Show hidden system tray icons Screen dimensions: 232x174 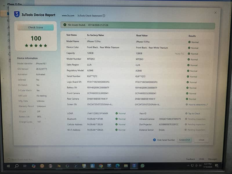click(x=188, y=166)
